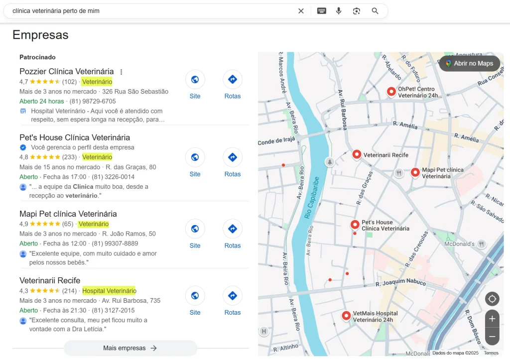Start voice search with the microphone
The image size is (510, 364).
339,11
